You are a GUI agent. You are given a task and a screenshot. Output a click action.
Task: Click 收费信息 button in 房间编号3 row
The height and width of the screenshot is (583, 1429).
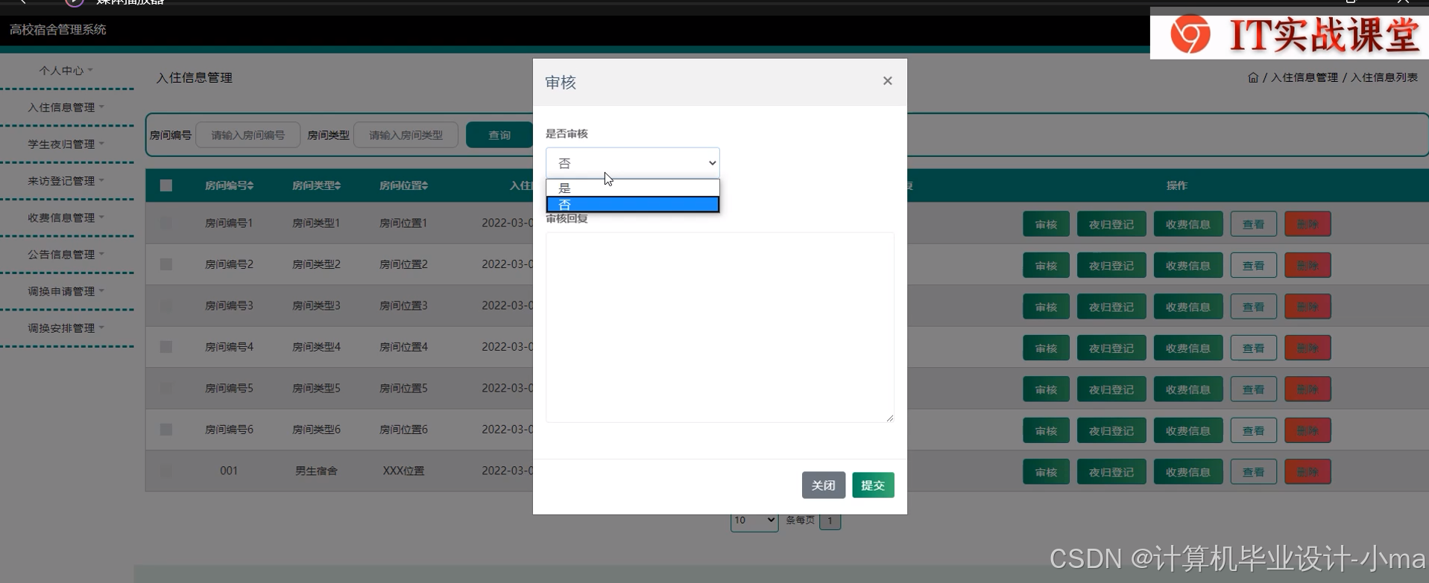tap(1188, 307)
